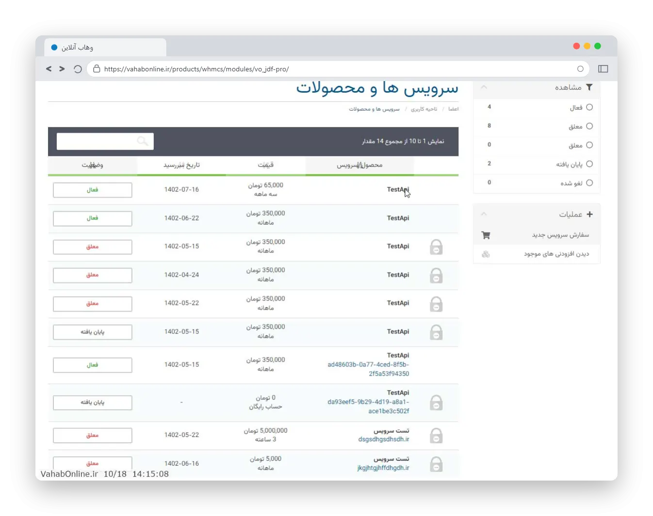Click the shopping cart icon beside سفارش سرویس جدید
Image resolution: width=653 pixels, height=516 pixels.
[486, 235]
